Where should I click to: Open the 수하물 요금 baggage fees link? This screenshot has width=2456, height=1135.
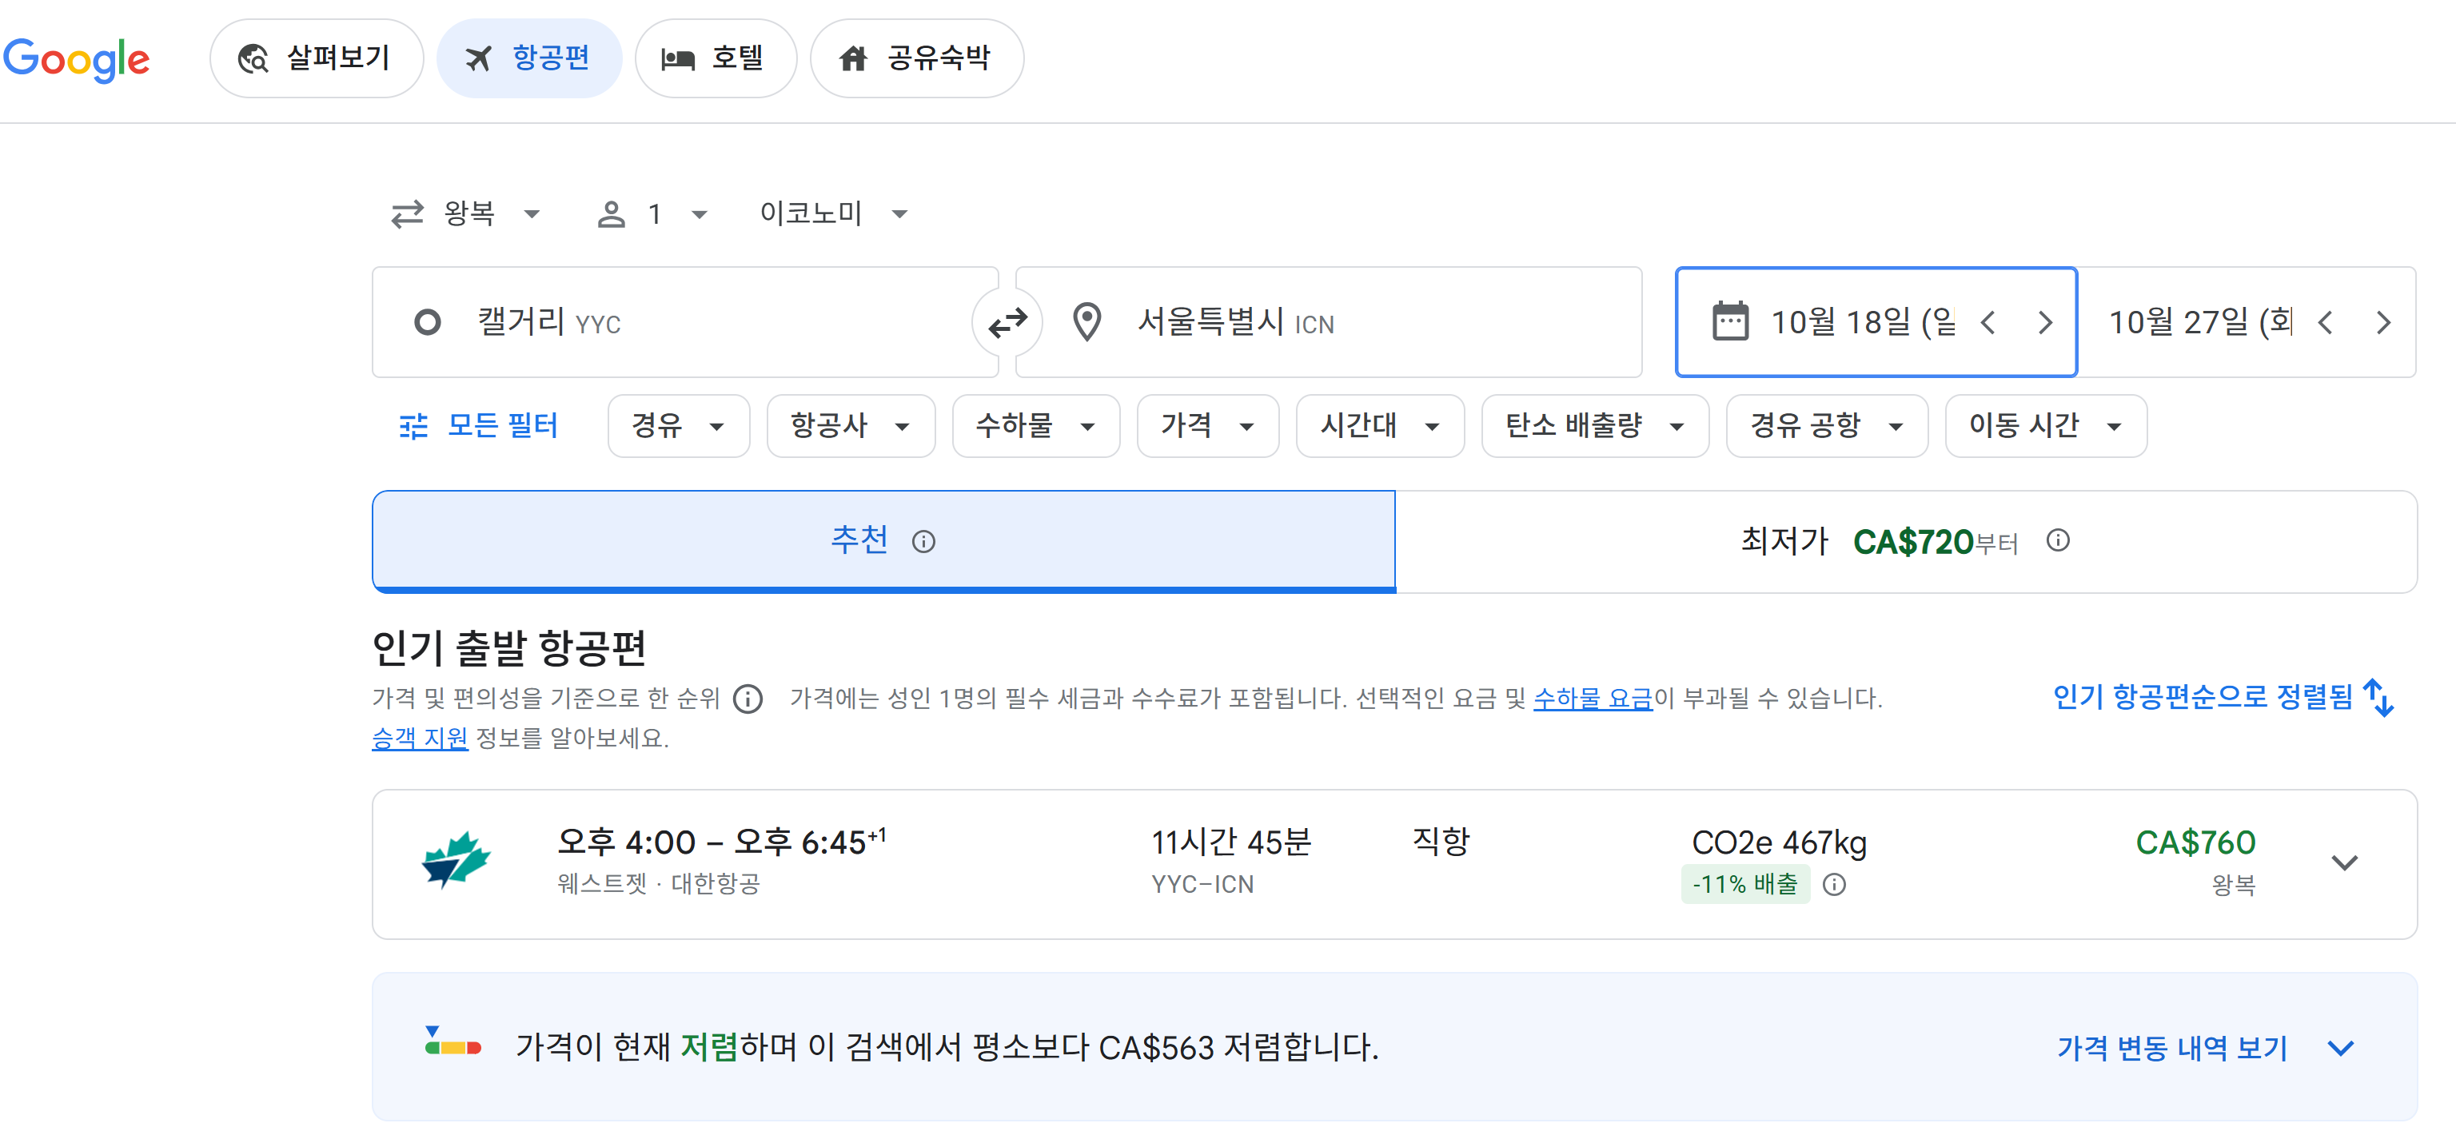pyautogui.click(x=1593, y=699)
